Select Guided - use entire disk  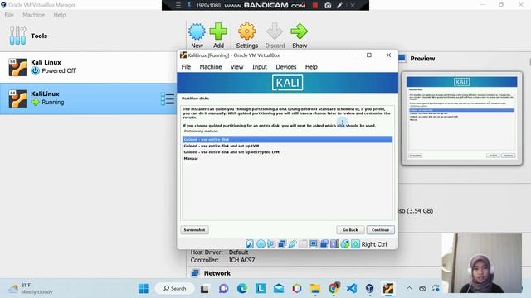(287, 139)
